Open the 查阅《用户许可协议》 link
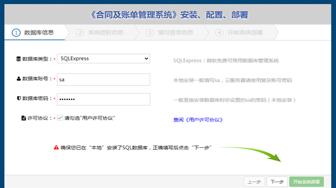336x188 pixels. [x=198, y=120]
